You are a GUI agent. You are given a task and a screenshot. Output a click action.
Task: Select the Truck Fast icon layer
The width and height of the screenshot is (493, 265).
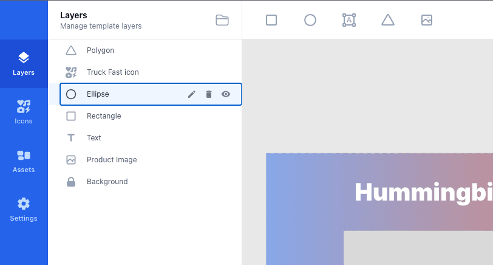[x=112, y=72]
